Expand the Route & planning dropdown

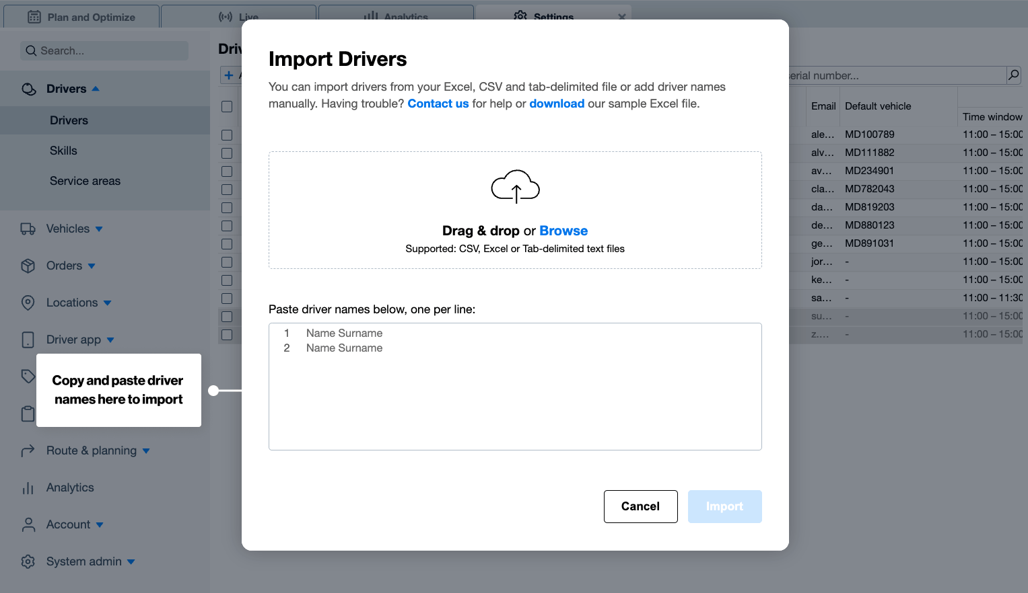[147, 450]
